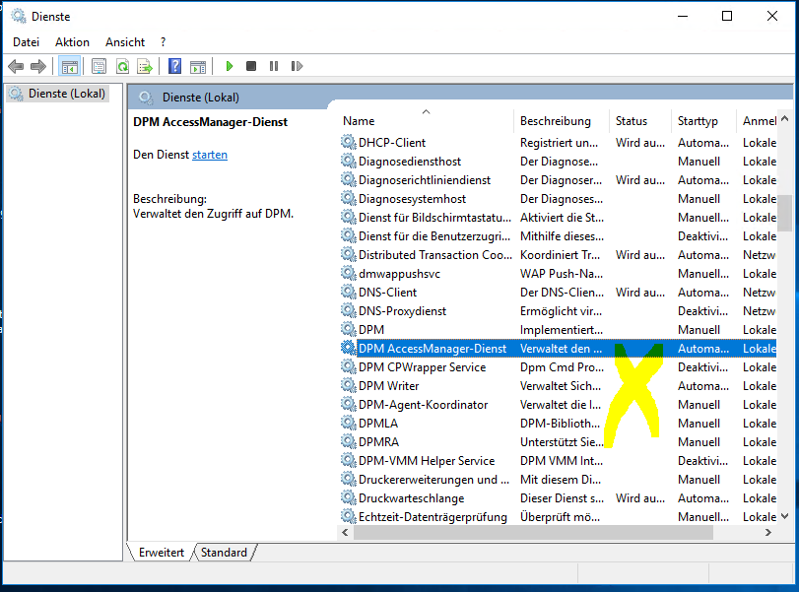Select Dienst für die Benutzerzugri... service
This screenshot has height=592, width=799.
click(434, 236)
